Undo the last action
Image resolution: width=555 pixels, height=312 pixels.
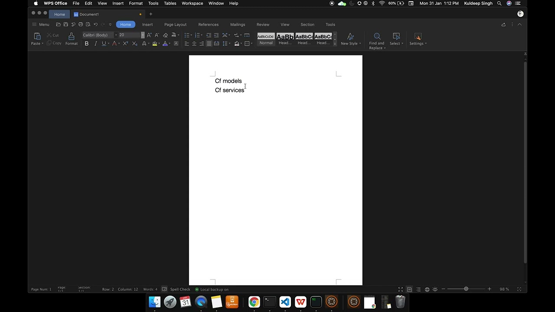(x=95, y=24)
